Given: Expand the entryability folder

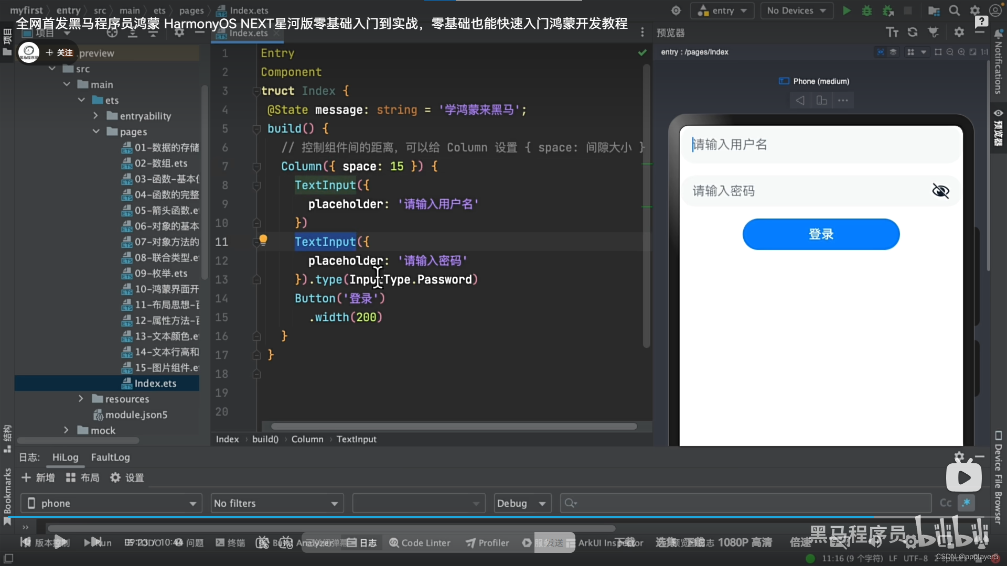Looking at the screenshot, I should (95, 116).
